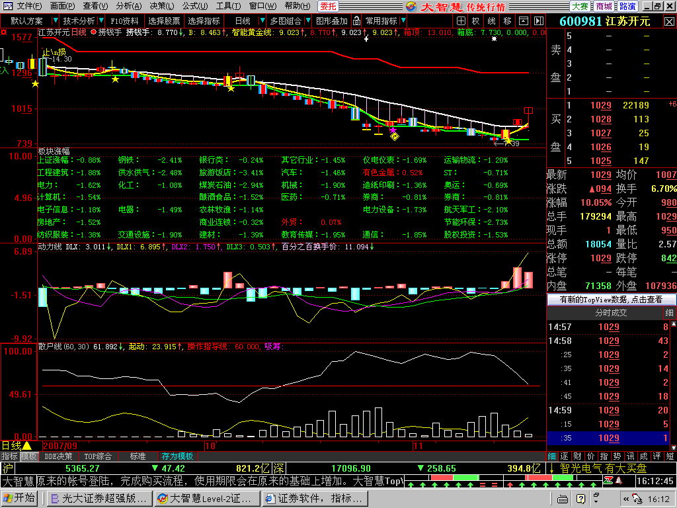Image resolution: width=677 pixels, height=508 pixels.
Task: Select the 财 icon in bottom-right strip
Action: (x=578, y=456)
